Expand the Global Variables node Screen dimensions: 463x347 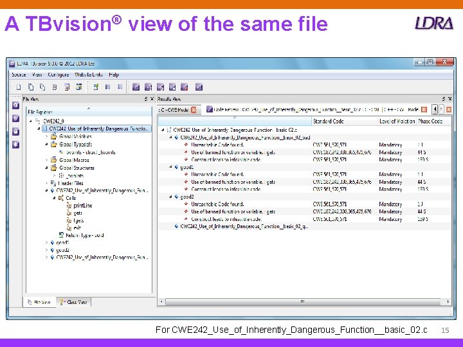(x=46, y=137)
